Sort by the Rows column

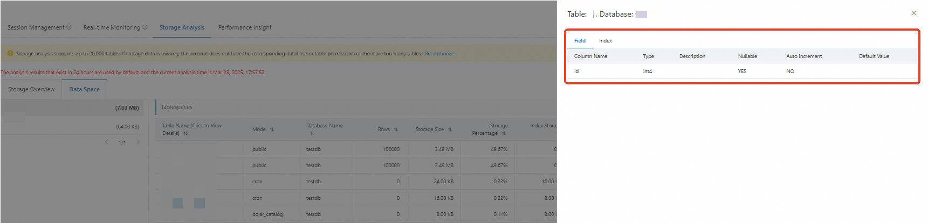click(x=395, y=130)
